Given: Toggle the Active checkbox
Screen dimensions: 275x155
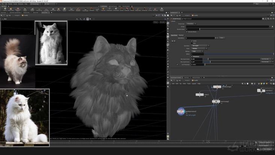Looking at the screenshot, I should [192, 41].
